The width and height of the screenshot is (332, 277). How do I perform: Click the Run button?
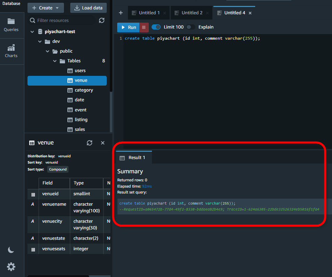point(128,27)
